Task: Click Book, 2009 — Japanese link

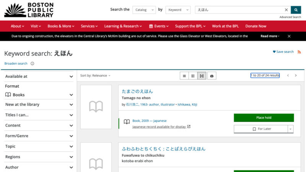Action: (x=149, y=121)
